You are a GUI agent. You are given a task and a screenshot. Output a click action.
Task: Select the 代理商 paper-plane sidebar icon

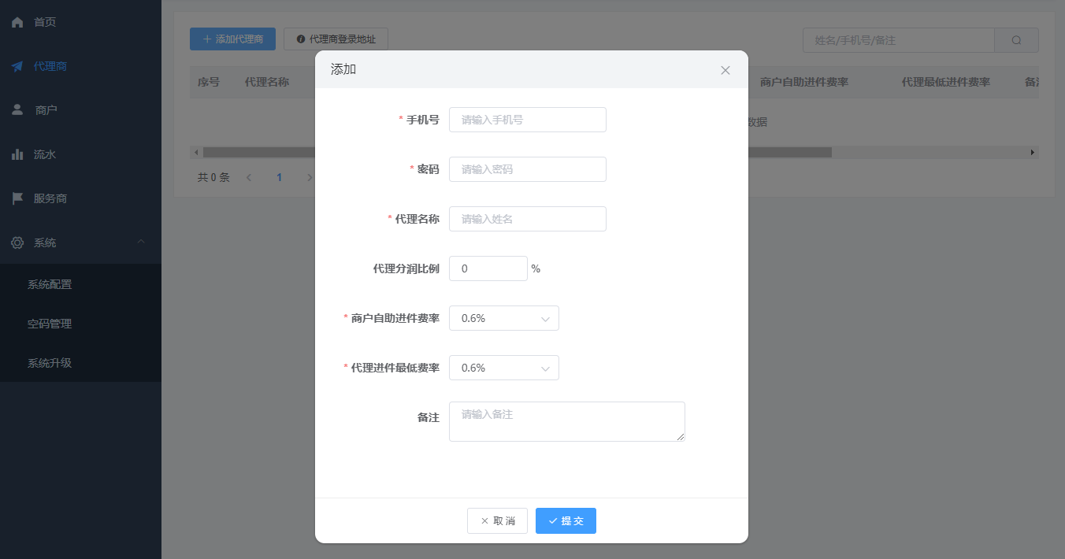click(17, 66)
